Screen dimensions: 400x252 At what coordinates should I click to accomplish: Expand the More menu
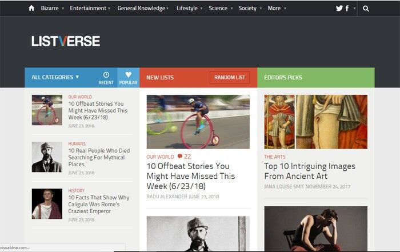[277, 8]
